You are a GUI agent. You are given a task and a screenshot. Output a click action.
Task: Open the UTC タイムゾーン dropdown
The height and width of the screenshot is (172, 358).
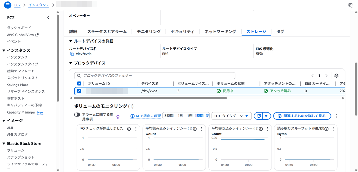(231, 116)
